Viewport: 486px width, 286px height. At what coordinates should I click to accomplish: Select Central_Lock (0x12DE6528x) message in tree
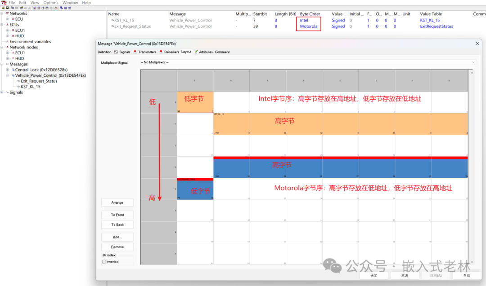tap(41, 70)
